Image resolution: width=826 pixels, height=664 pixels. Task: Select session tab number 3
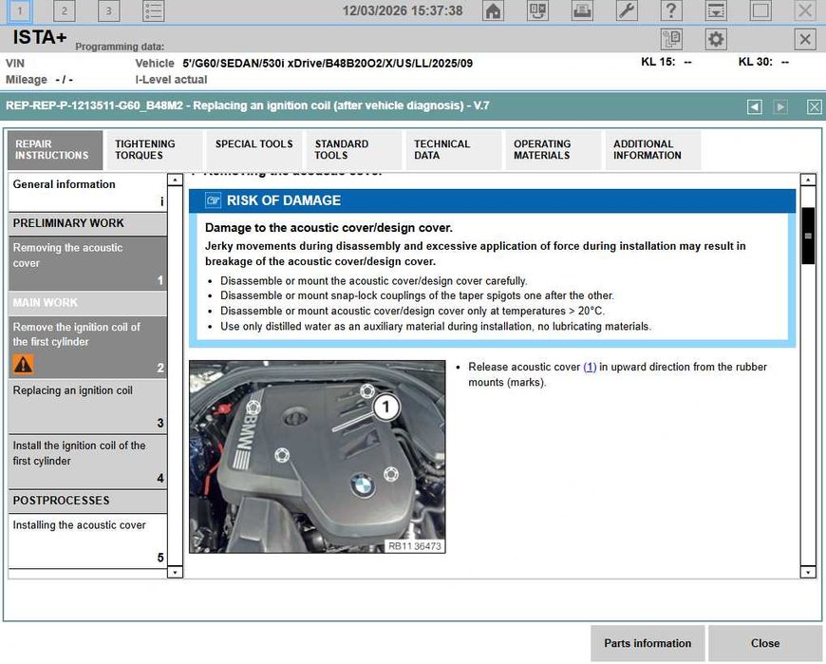coord(108,10)
